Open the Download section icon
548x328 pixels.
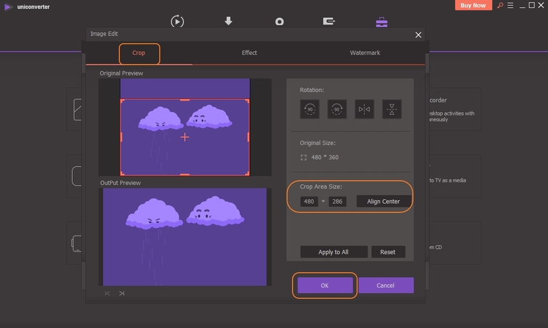pyautogui.click(x=228, y=21)
